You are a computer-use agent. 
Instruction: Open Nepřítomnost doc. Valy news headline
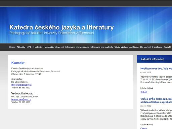(156, 69)
